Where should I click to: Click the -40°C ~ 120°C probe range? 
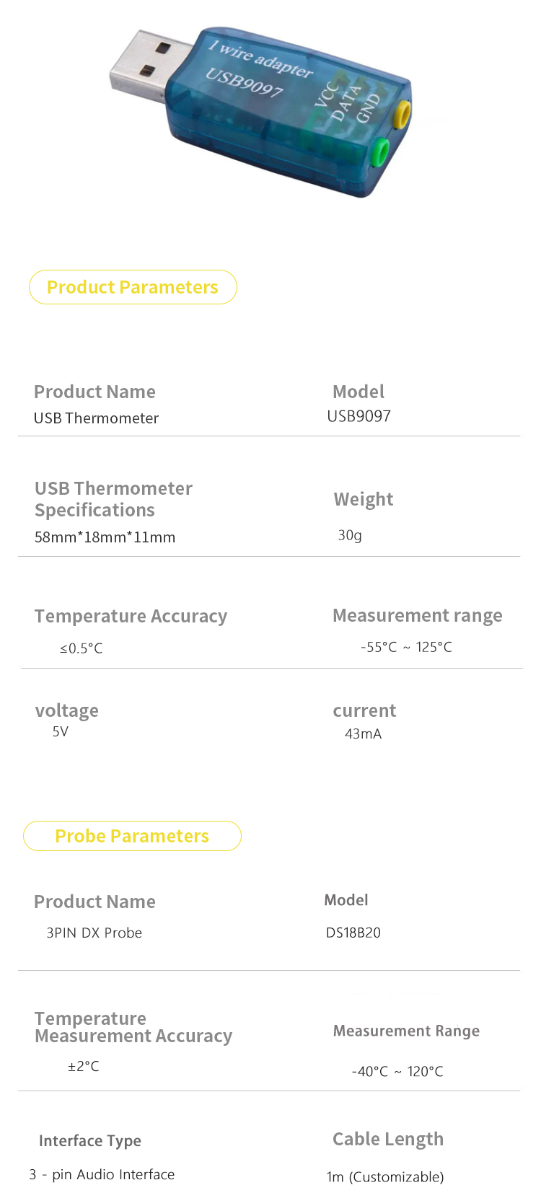pos(397,1072)
